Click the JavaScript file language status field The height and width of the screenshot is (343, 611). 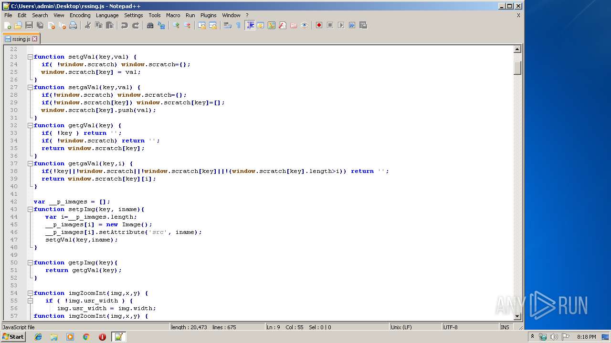85,327
